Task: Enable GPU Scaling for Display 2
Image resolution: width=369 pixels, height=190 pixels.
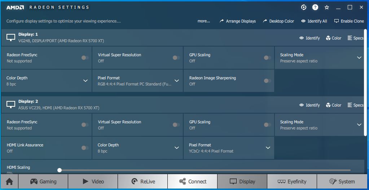Action: click(267, 125)
